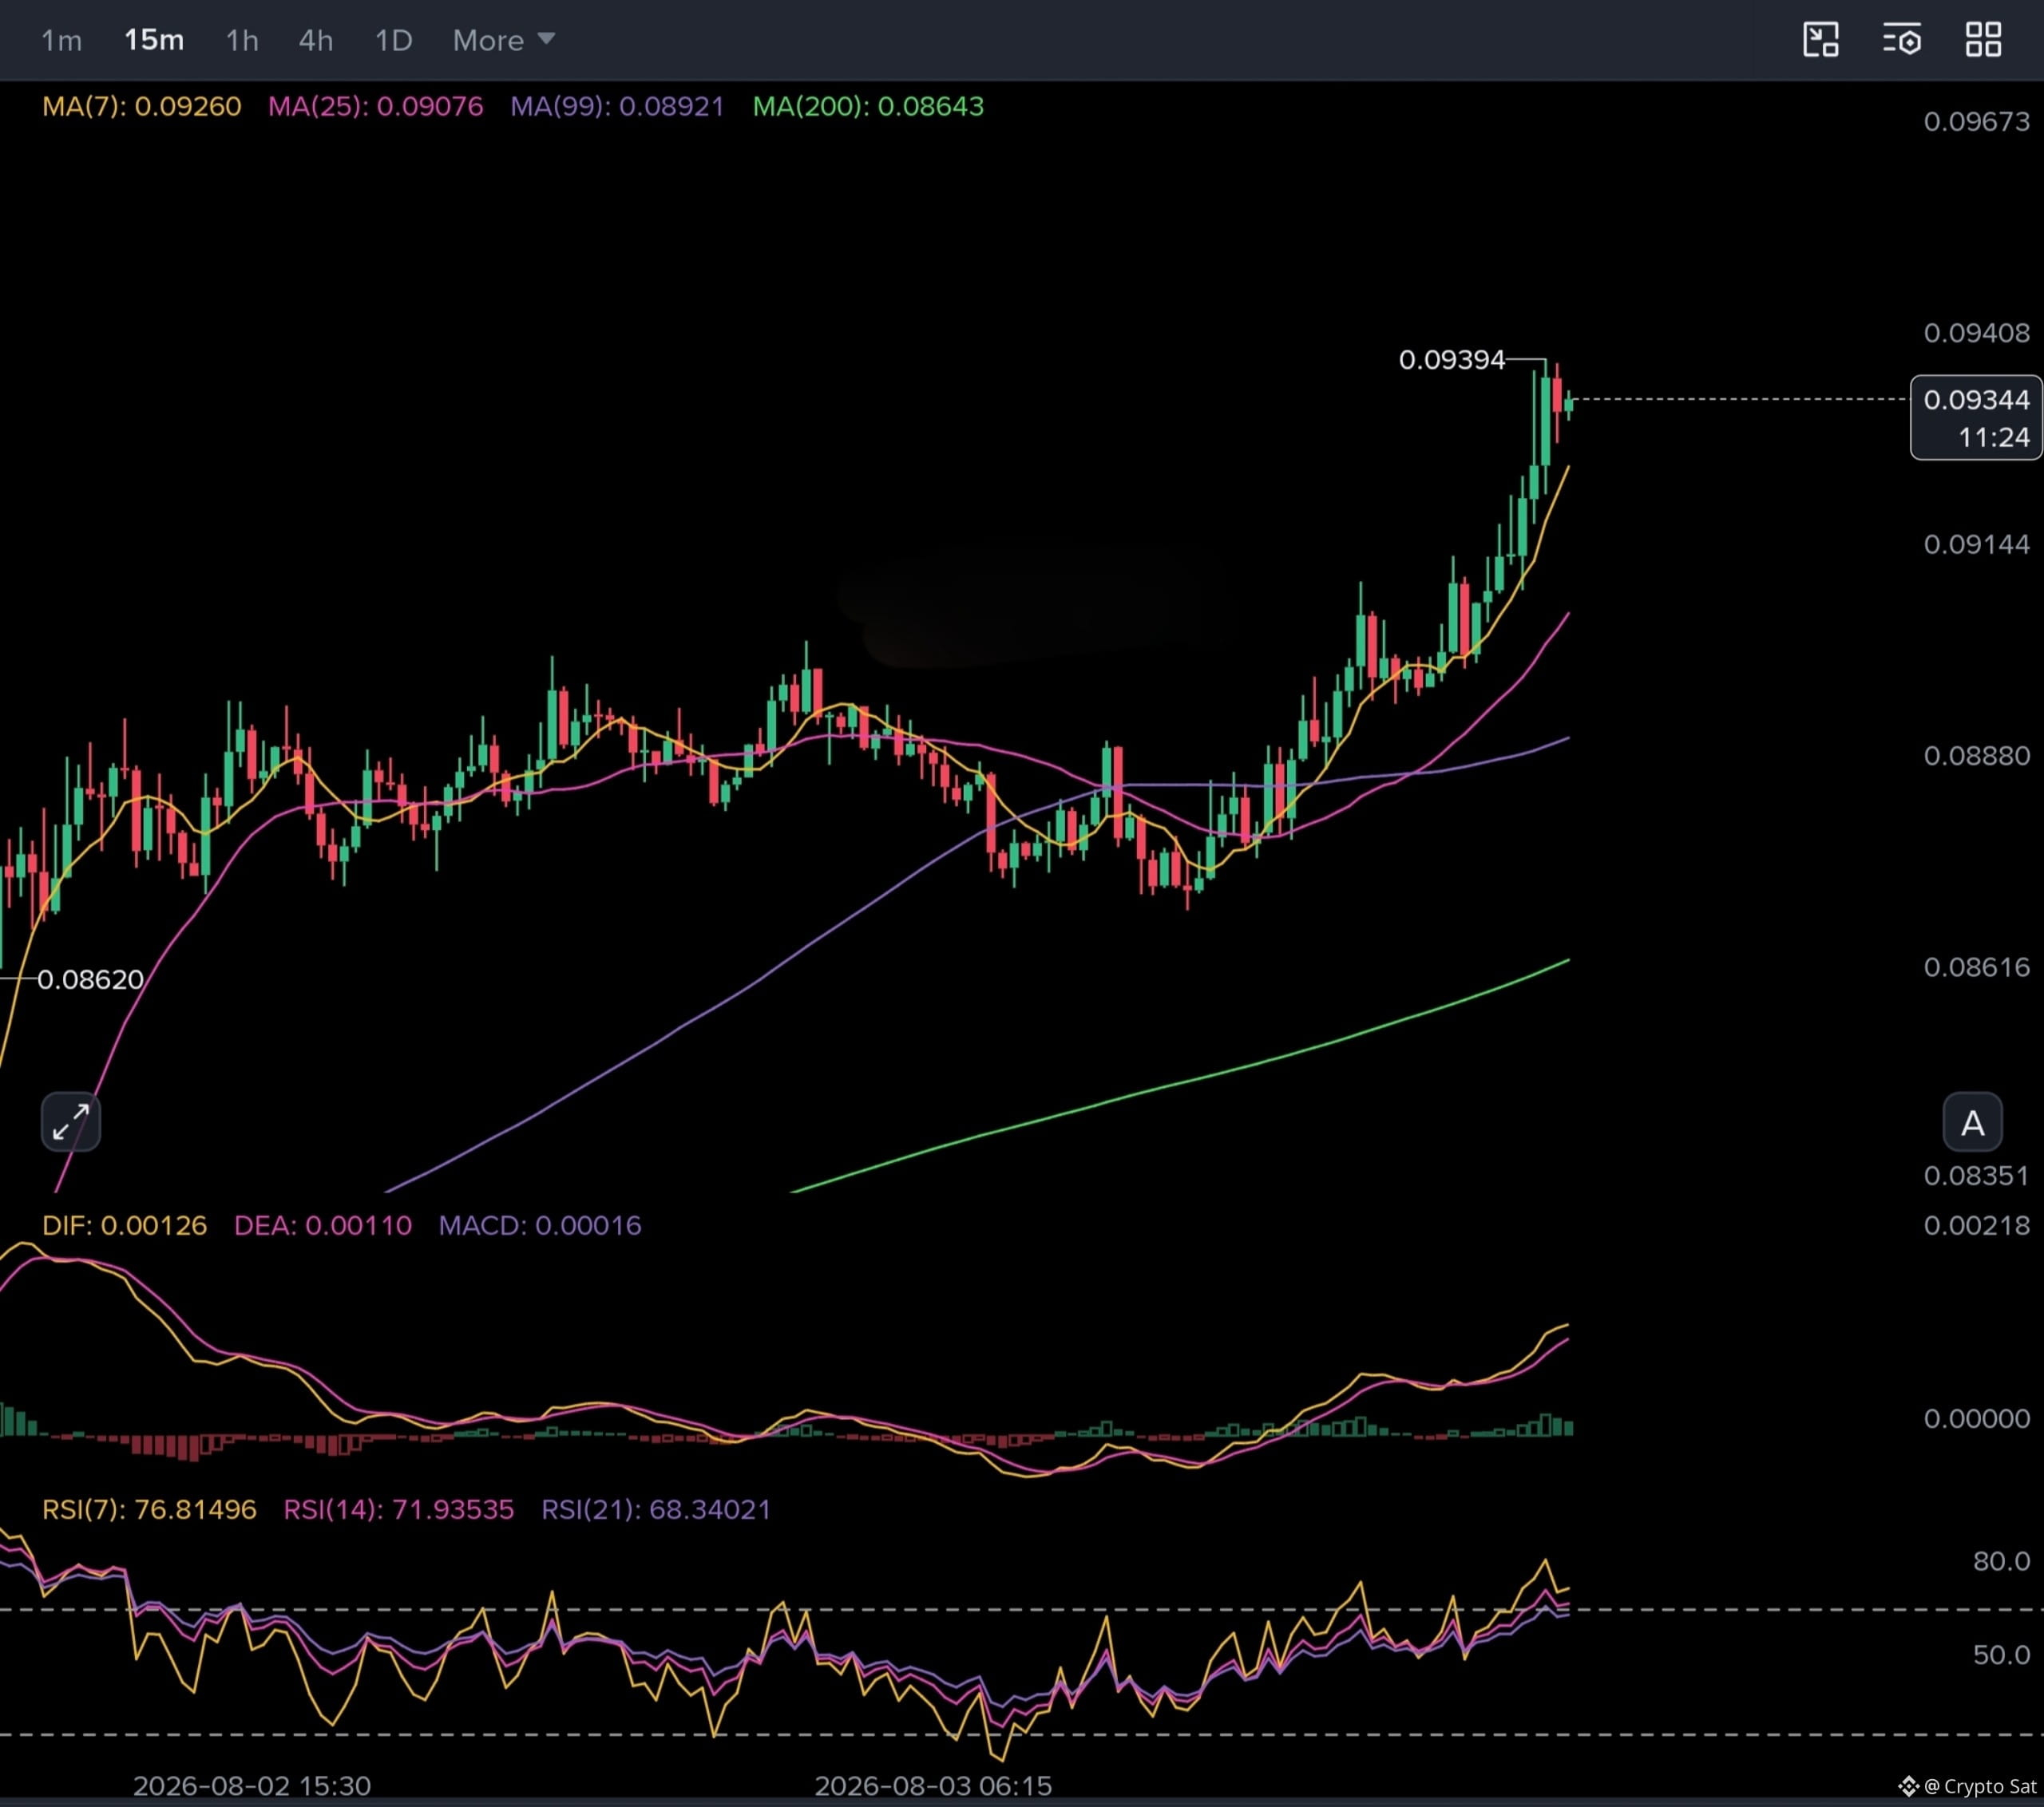This screenshot has width=2044, height=1807.
Task: Click the 0.09144 price axis label
Action: (x=1976, y=544)
